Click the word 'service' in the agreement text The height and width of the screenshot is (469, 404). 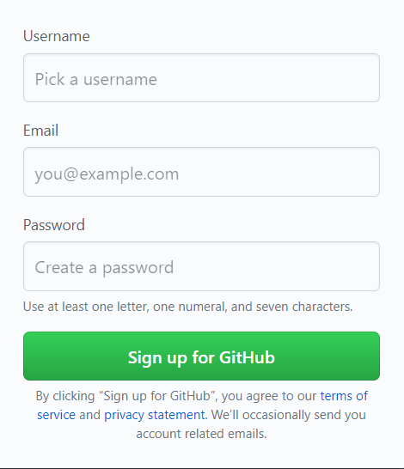(56, 415)
